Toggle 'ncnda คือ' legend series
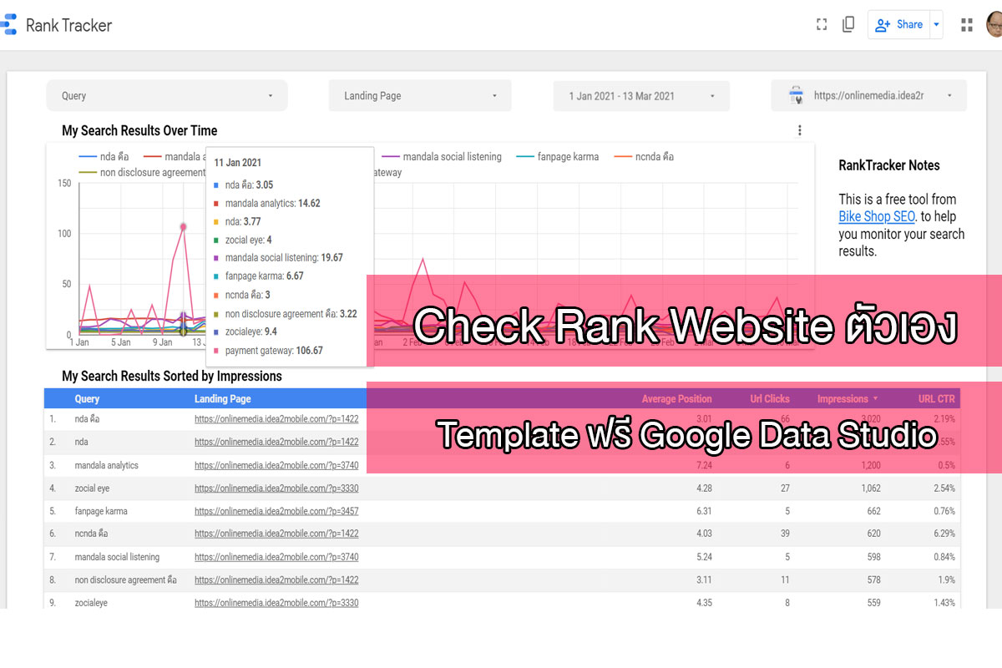Image resolution: width=1002 pixels, height=668 pixels. click(x=644, y=156)
